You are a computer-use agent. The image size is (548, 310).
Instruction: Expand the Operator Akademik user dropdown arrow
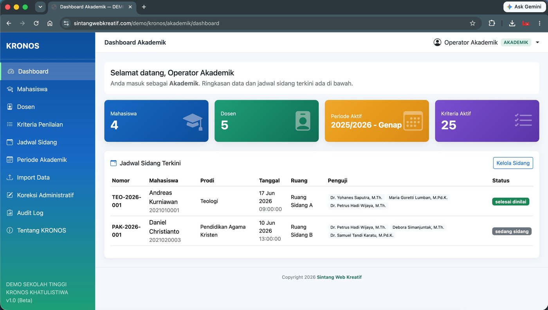[x=537, y=42]
